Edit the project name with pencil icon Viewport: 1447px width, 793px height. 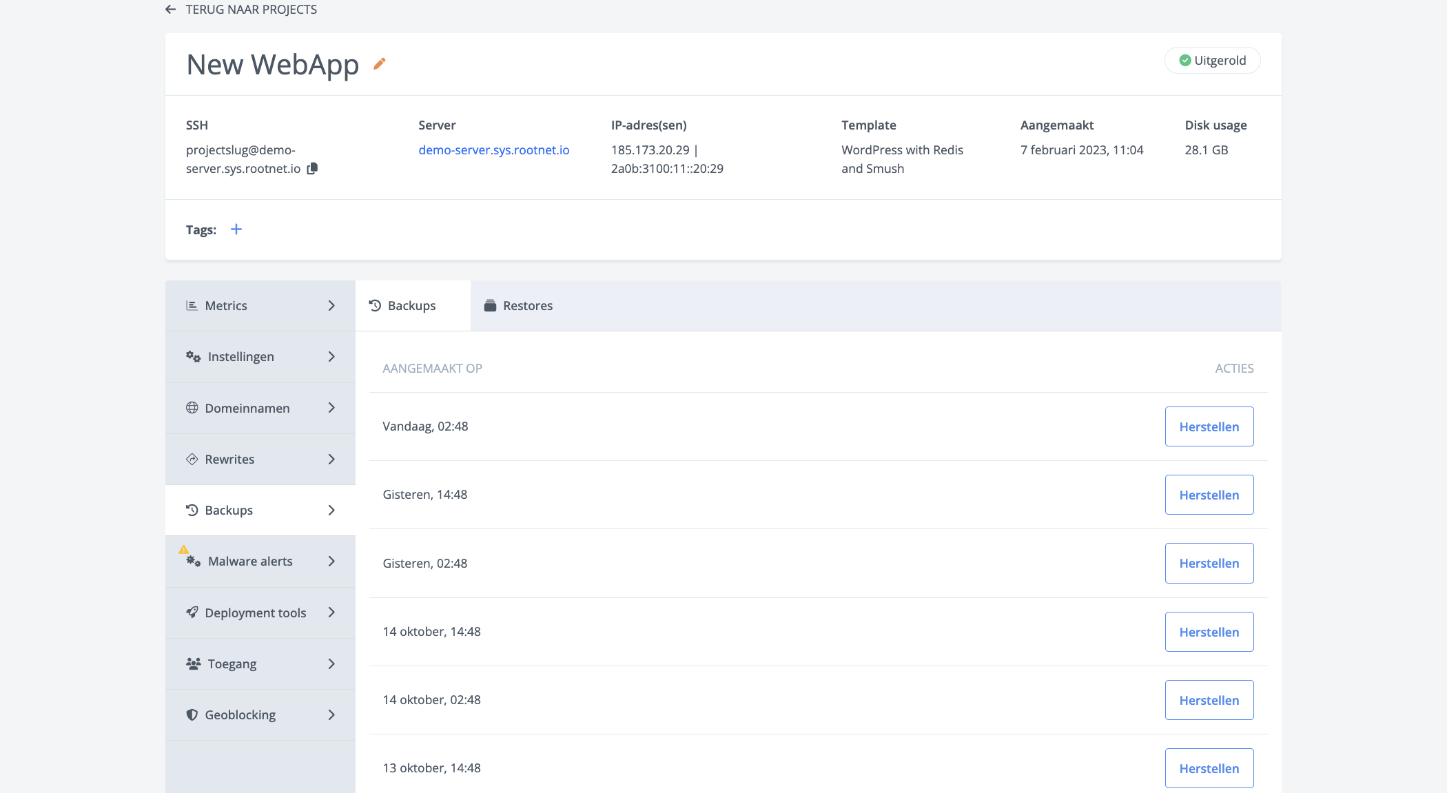[x=380, y=63]
